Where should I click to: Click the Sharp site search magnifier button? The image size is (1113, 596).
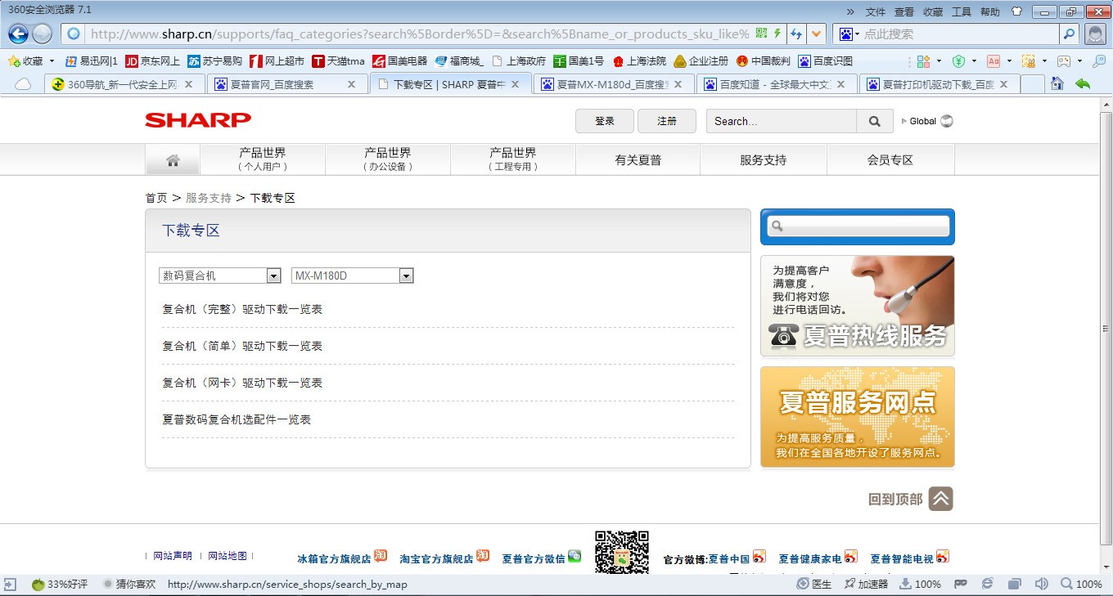point(875,121)
